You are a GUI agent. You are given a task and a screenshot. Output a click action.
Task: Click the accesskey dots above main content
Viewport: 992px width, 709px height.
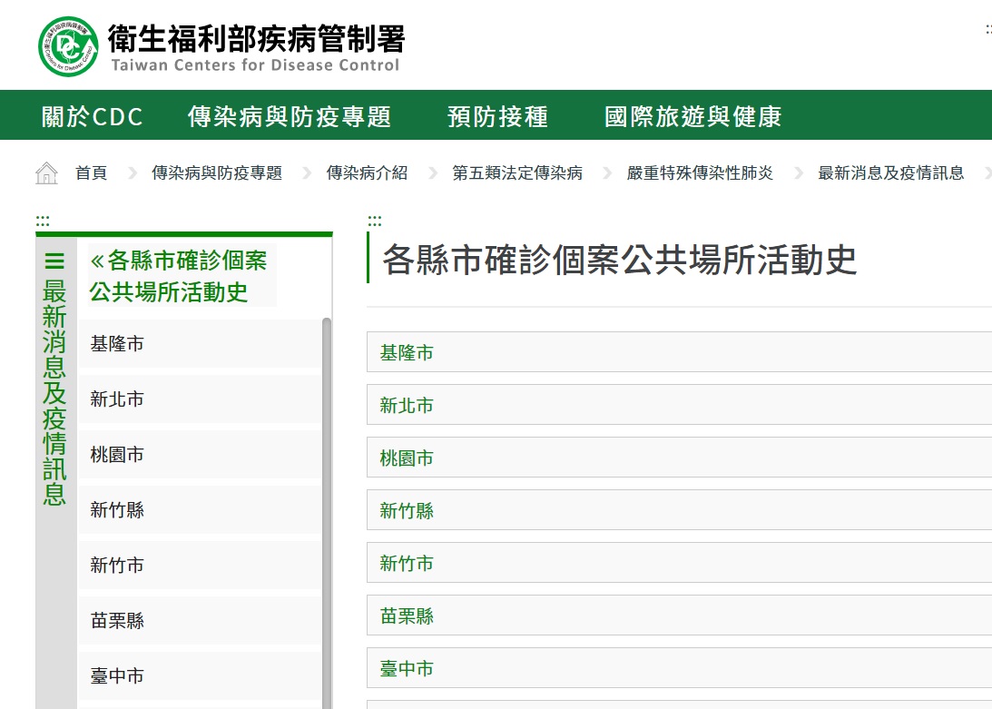375,221
